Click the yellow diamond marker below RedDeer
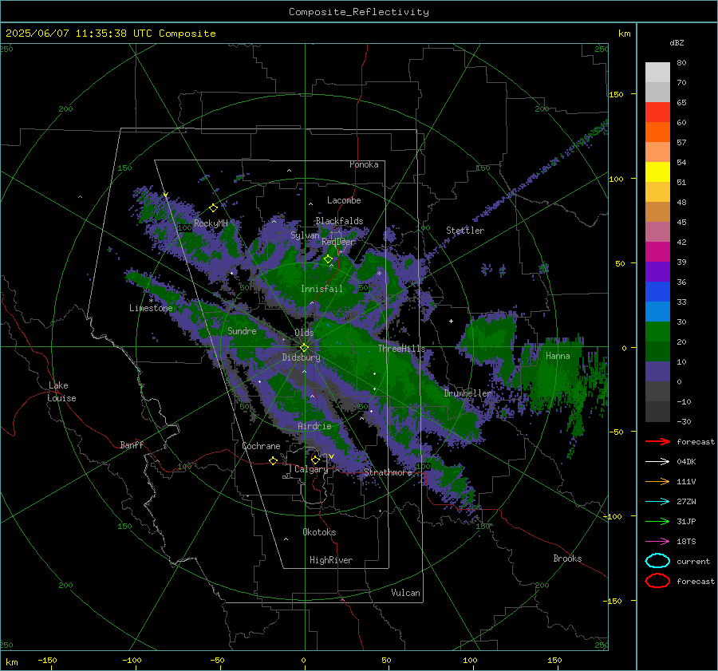Viewport: 718px width, 671px height. point(328,259)
